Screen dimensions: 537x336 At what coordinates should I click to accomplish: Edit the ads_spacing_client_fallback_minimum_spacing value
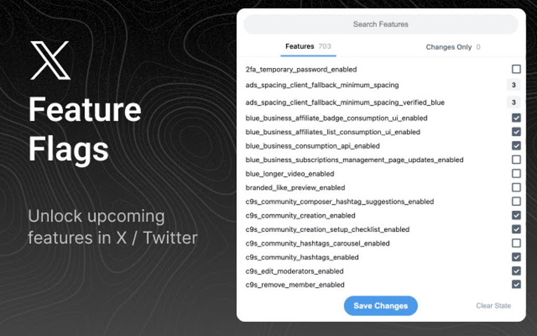(513, 85)
